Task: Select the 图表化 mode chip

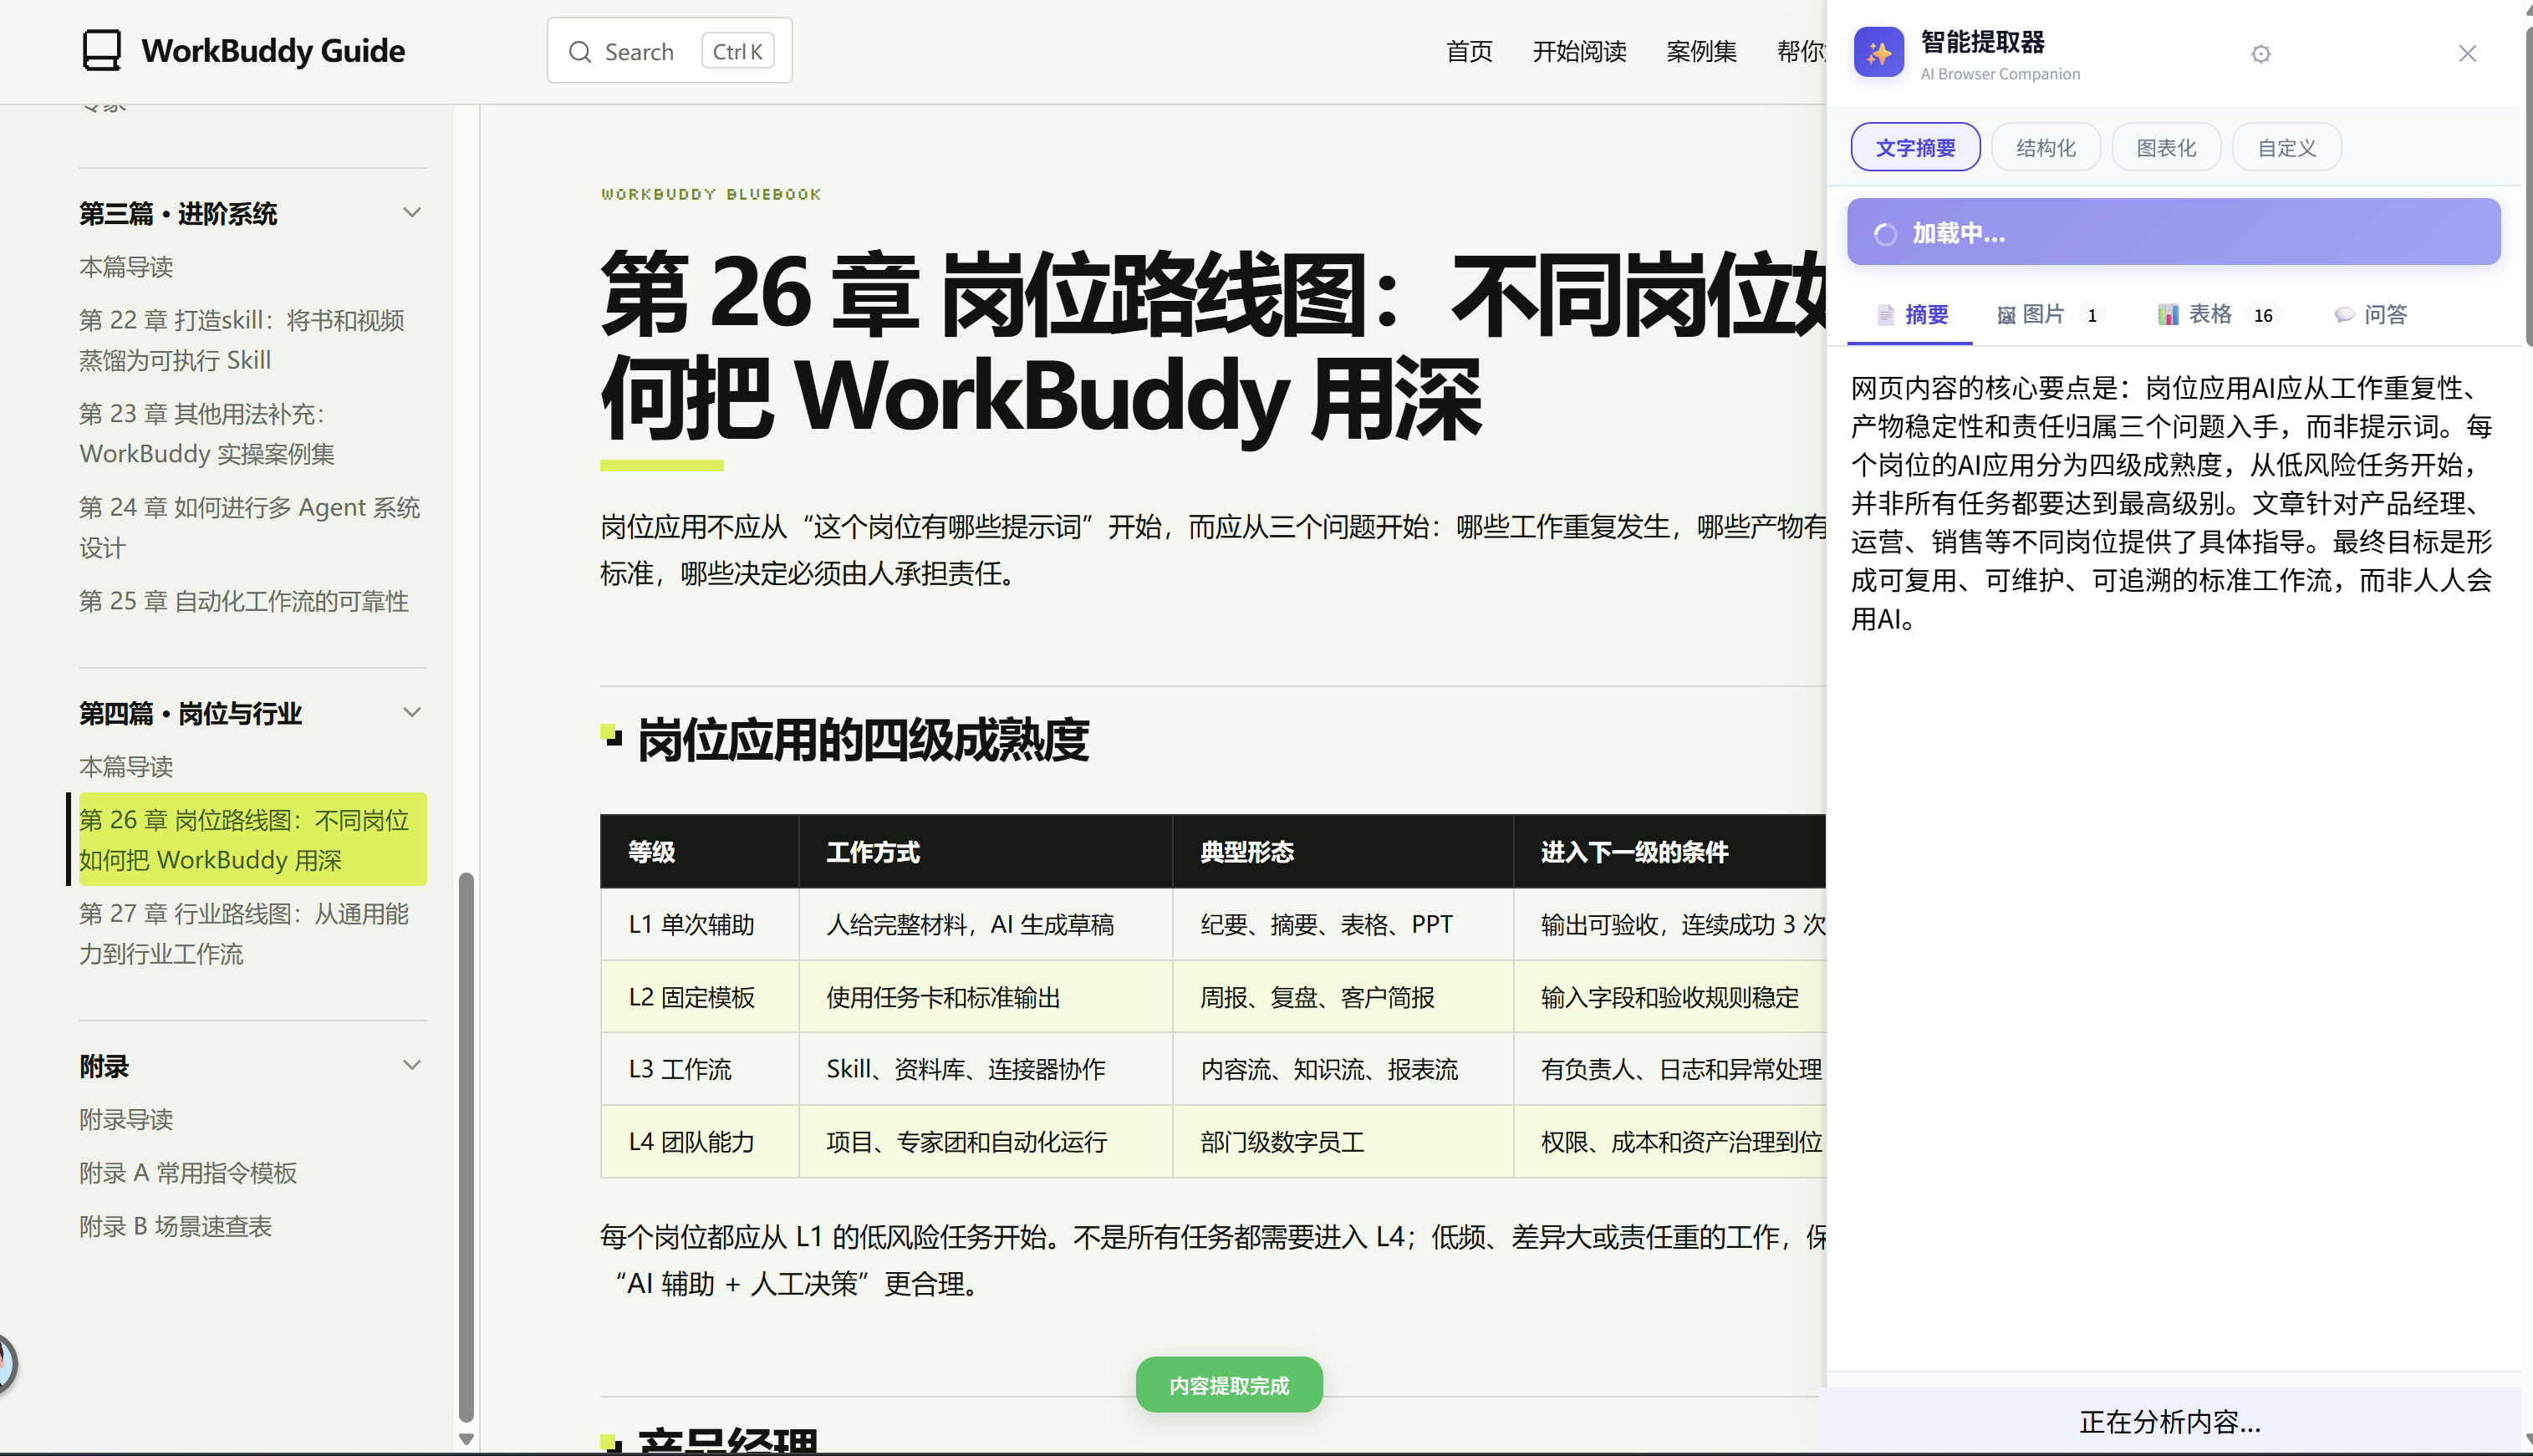Action: pyautogui.click(x=2166, y=148)
